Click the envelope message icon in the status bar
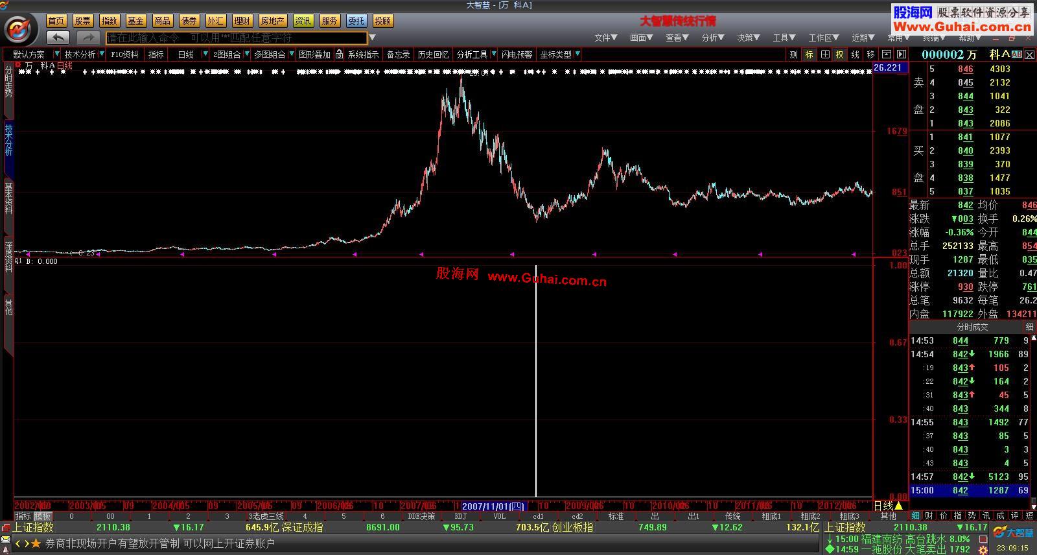This screenshot has width=1037, height=555. point(6,539)
